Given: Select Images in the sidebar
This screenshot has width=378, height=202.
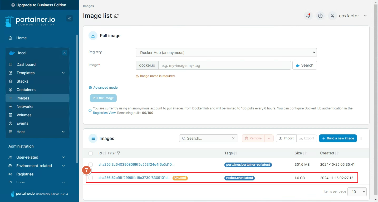Looking at the screenshot, I should tap(37, 98).
